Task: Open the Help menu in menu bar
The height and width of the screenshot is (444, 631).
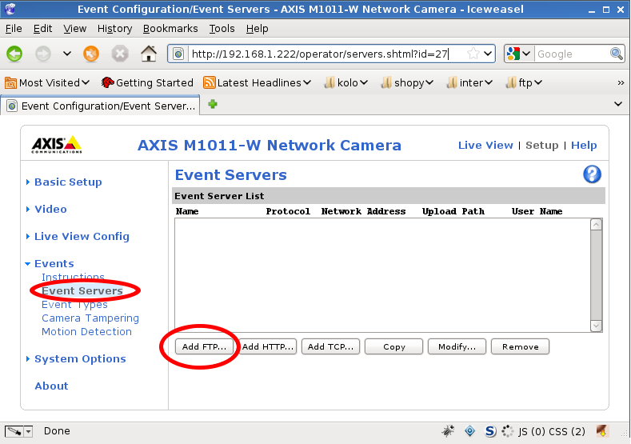Action: tap(258, 29)
